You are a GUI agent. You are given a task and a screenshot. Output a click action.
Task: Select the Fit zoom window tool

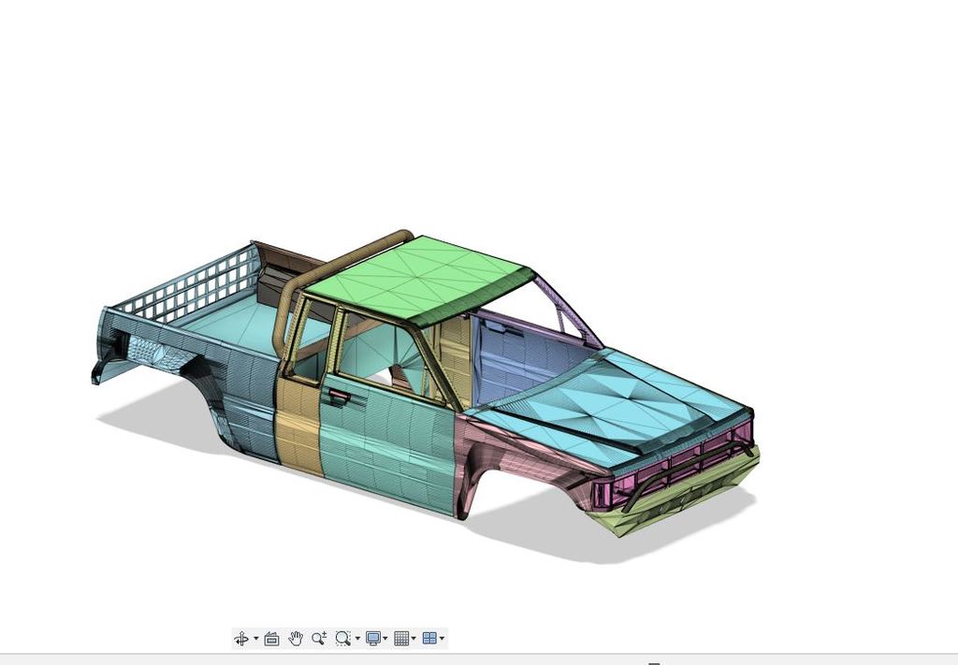coord(343,638)
